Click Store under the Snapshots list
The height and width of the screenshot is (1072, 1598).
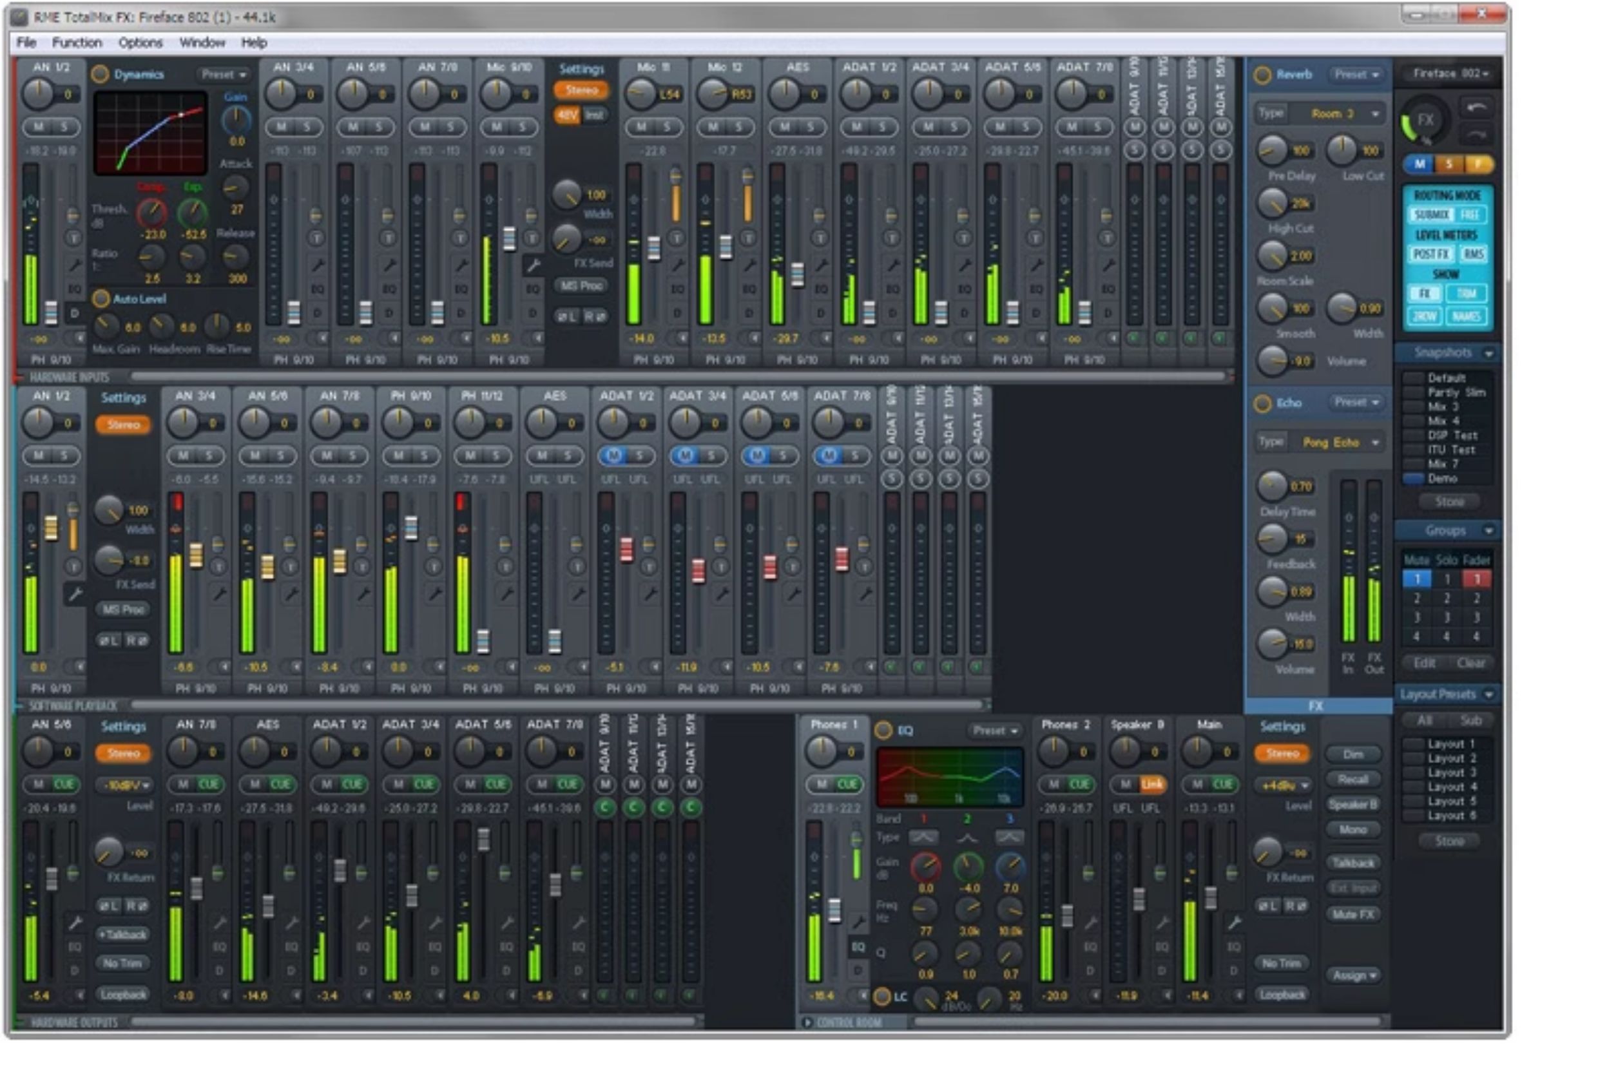click(1449, 502)
